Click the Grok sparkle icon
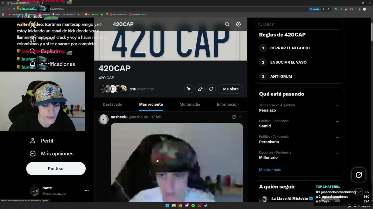Image resolution: width=373 pixels, height=209 pixels. (189, 89)
